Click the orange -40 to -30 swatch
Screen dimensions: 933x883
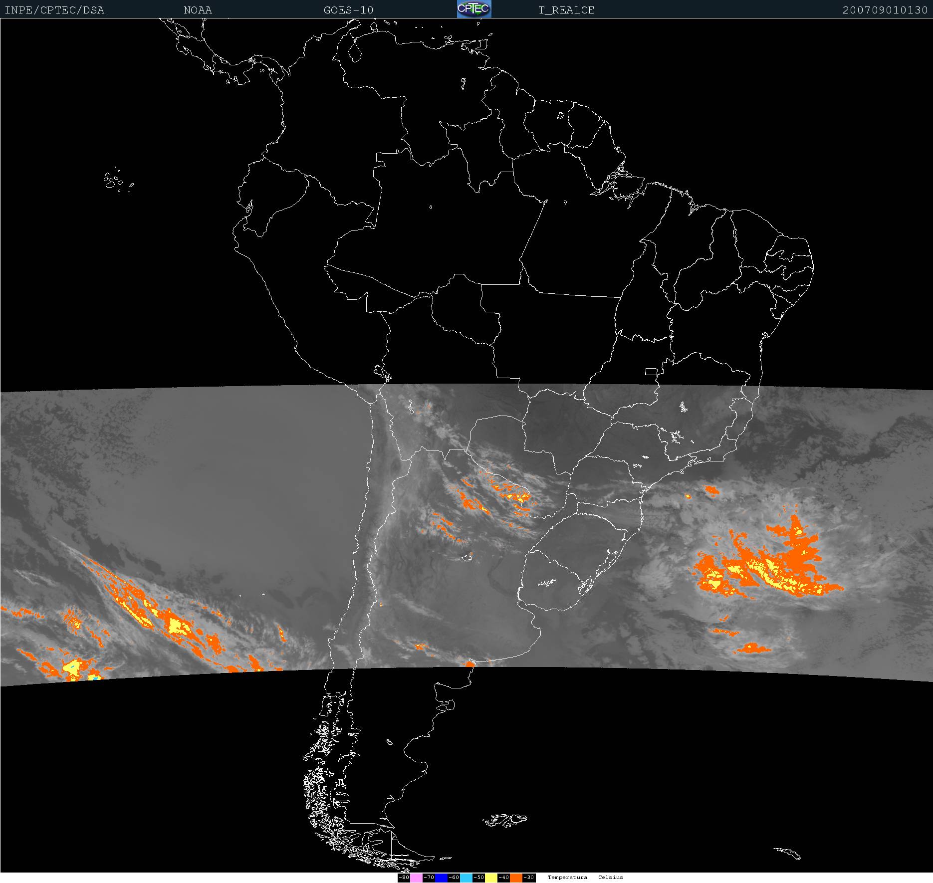[x=516, y=878]
